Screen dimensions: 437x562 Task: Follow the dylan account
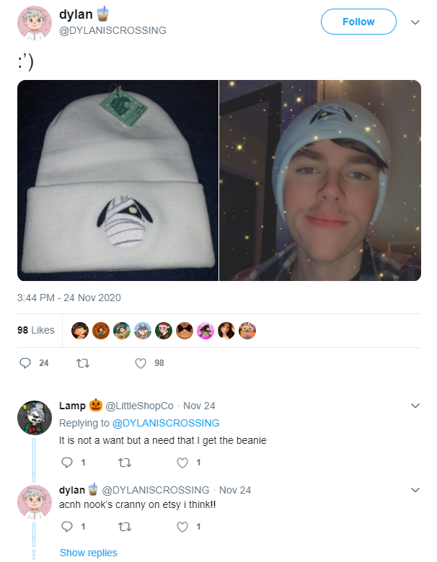tap(358, 22)
